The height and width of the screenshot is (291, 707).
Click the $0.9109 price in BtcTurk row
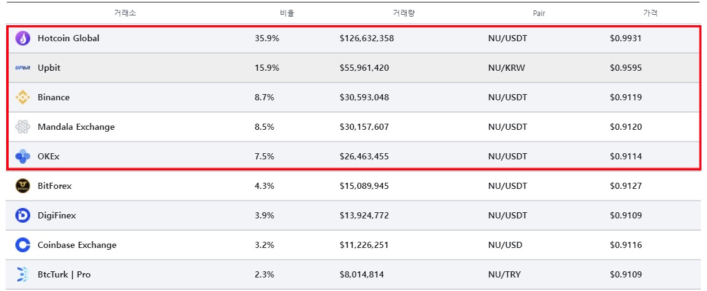(626, 274)
